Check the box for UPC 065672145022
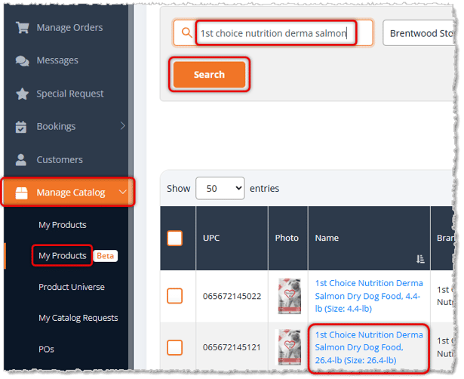Image resolution: width=464 pixels, height=379 pixels. click(x=174, y=295)
